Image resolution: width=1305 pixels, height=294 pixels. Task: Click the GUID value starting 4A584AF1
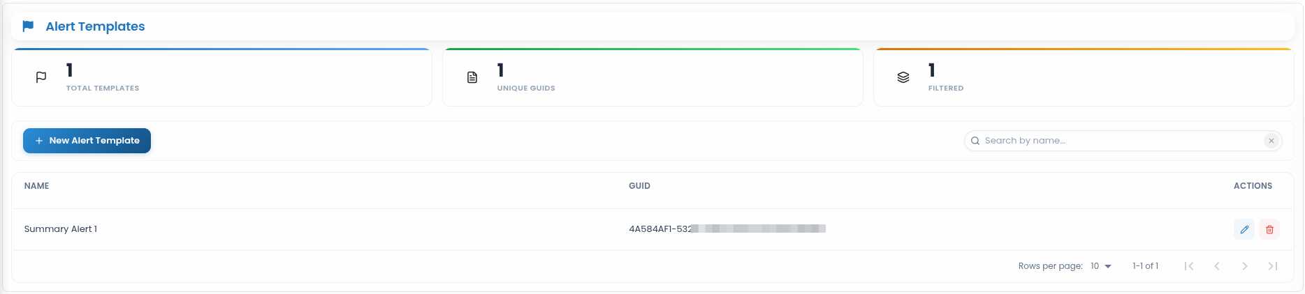point(727,229)
